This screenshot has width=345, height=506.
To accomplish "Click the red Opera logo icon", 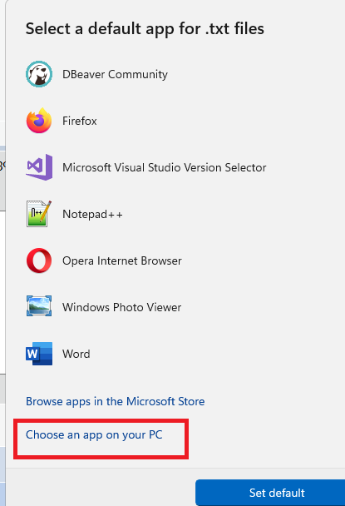I will 39,260.
